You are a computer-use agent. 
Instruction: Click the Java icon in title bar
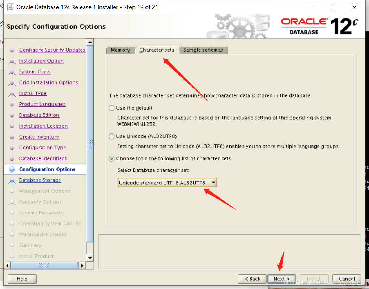10,7
